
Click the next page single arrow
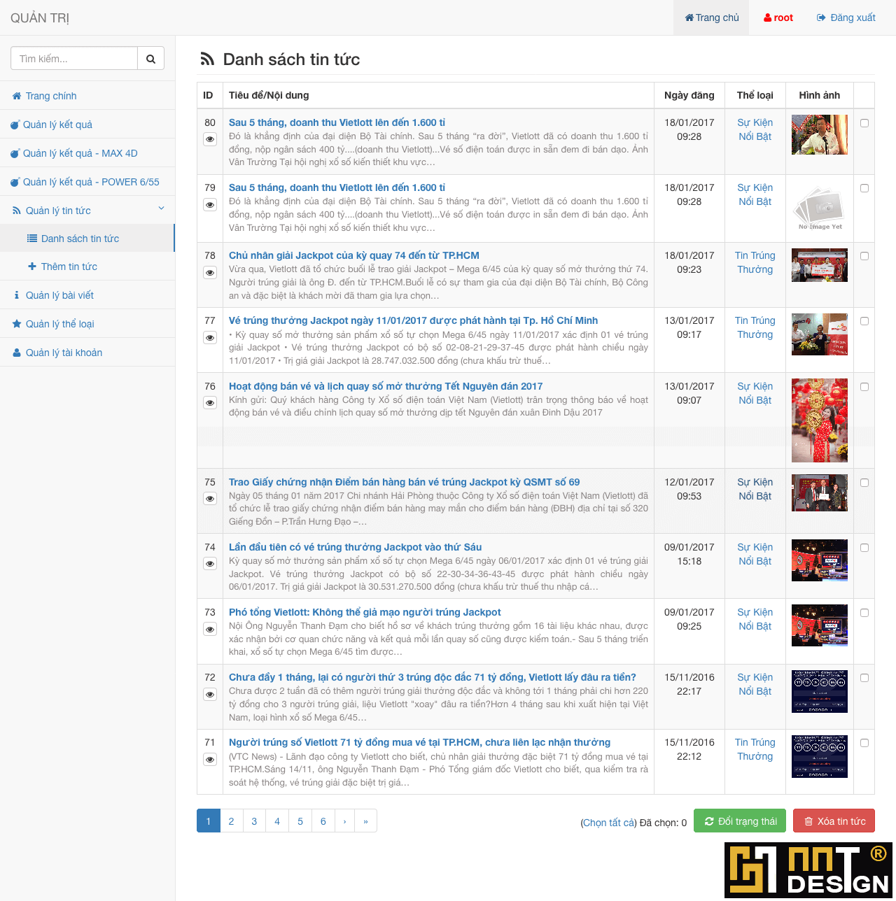(345, 821)
